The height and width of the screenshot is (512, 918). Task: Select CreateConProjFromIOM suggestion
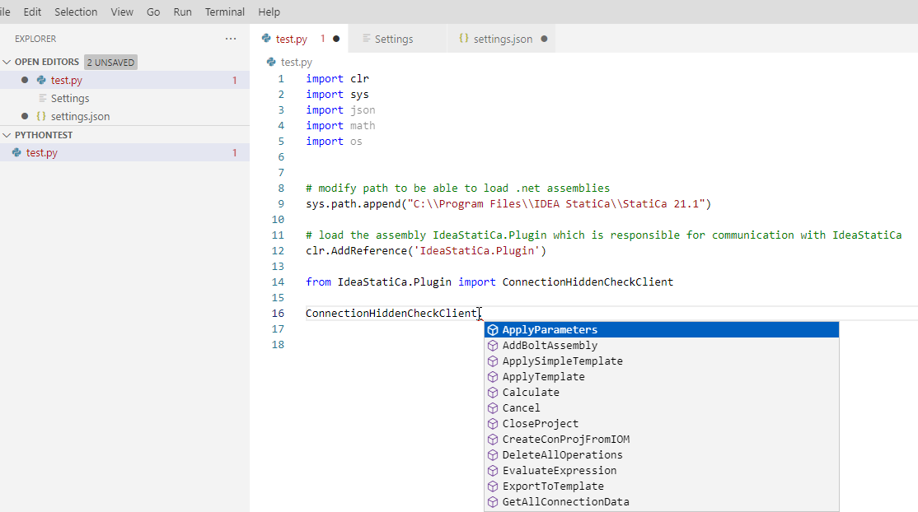662,440
